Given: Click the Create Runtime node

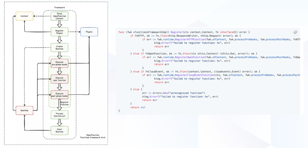Looking at the screenshot, I should pos(60,47).
